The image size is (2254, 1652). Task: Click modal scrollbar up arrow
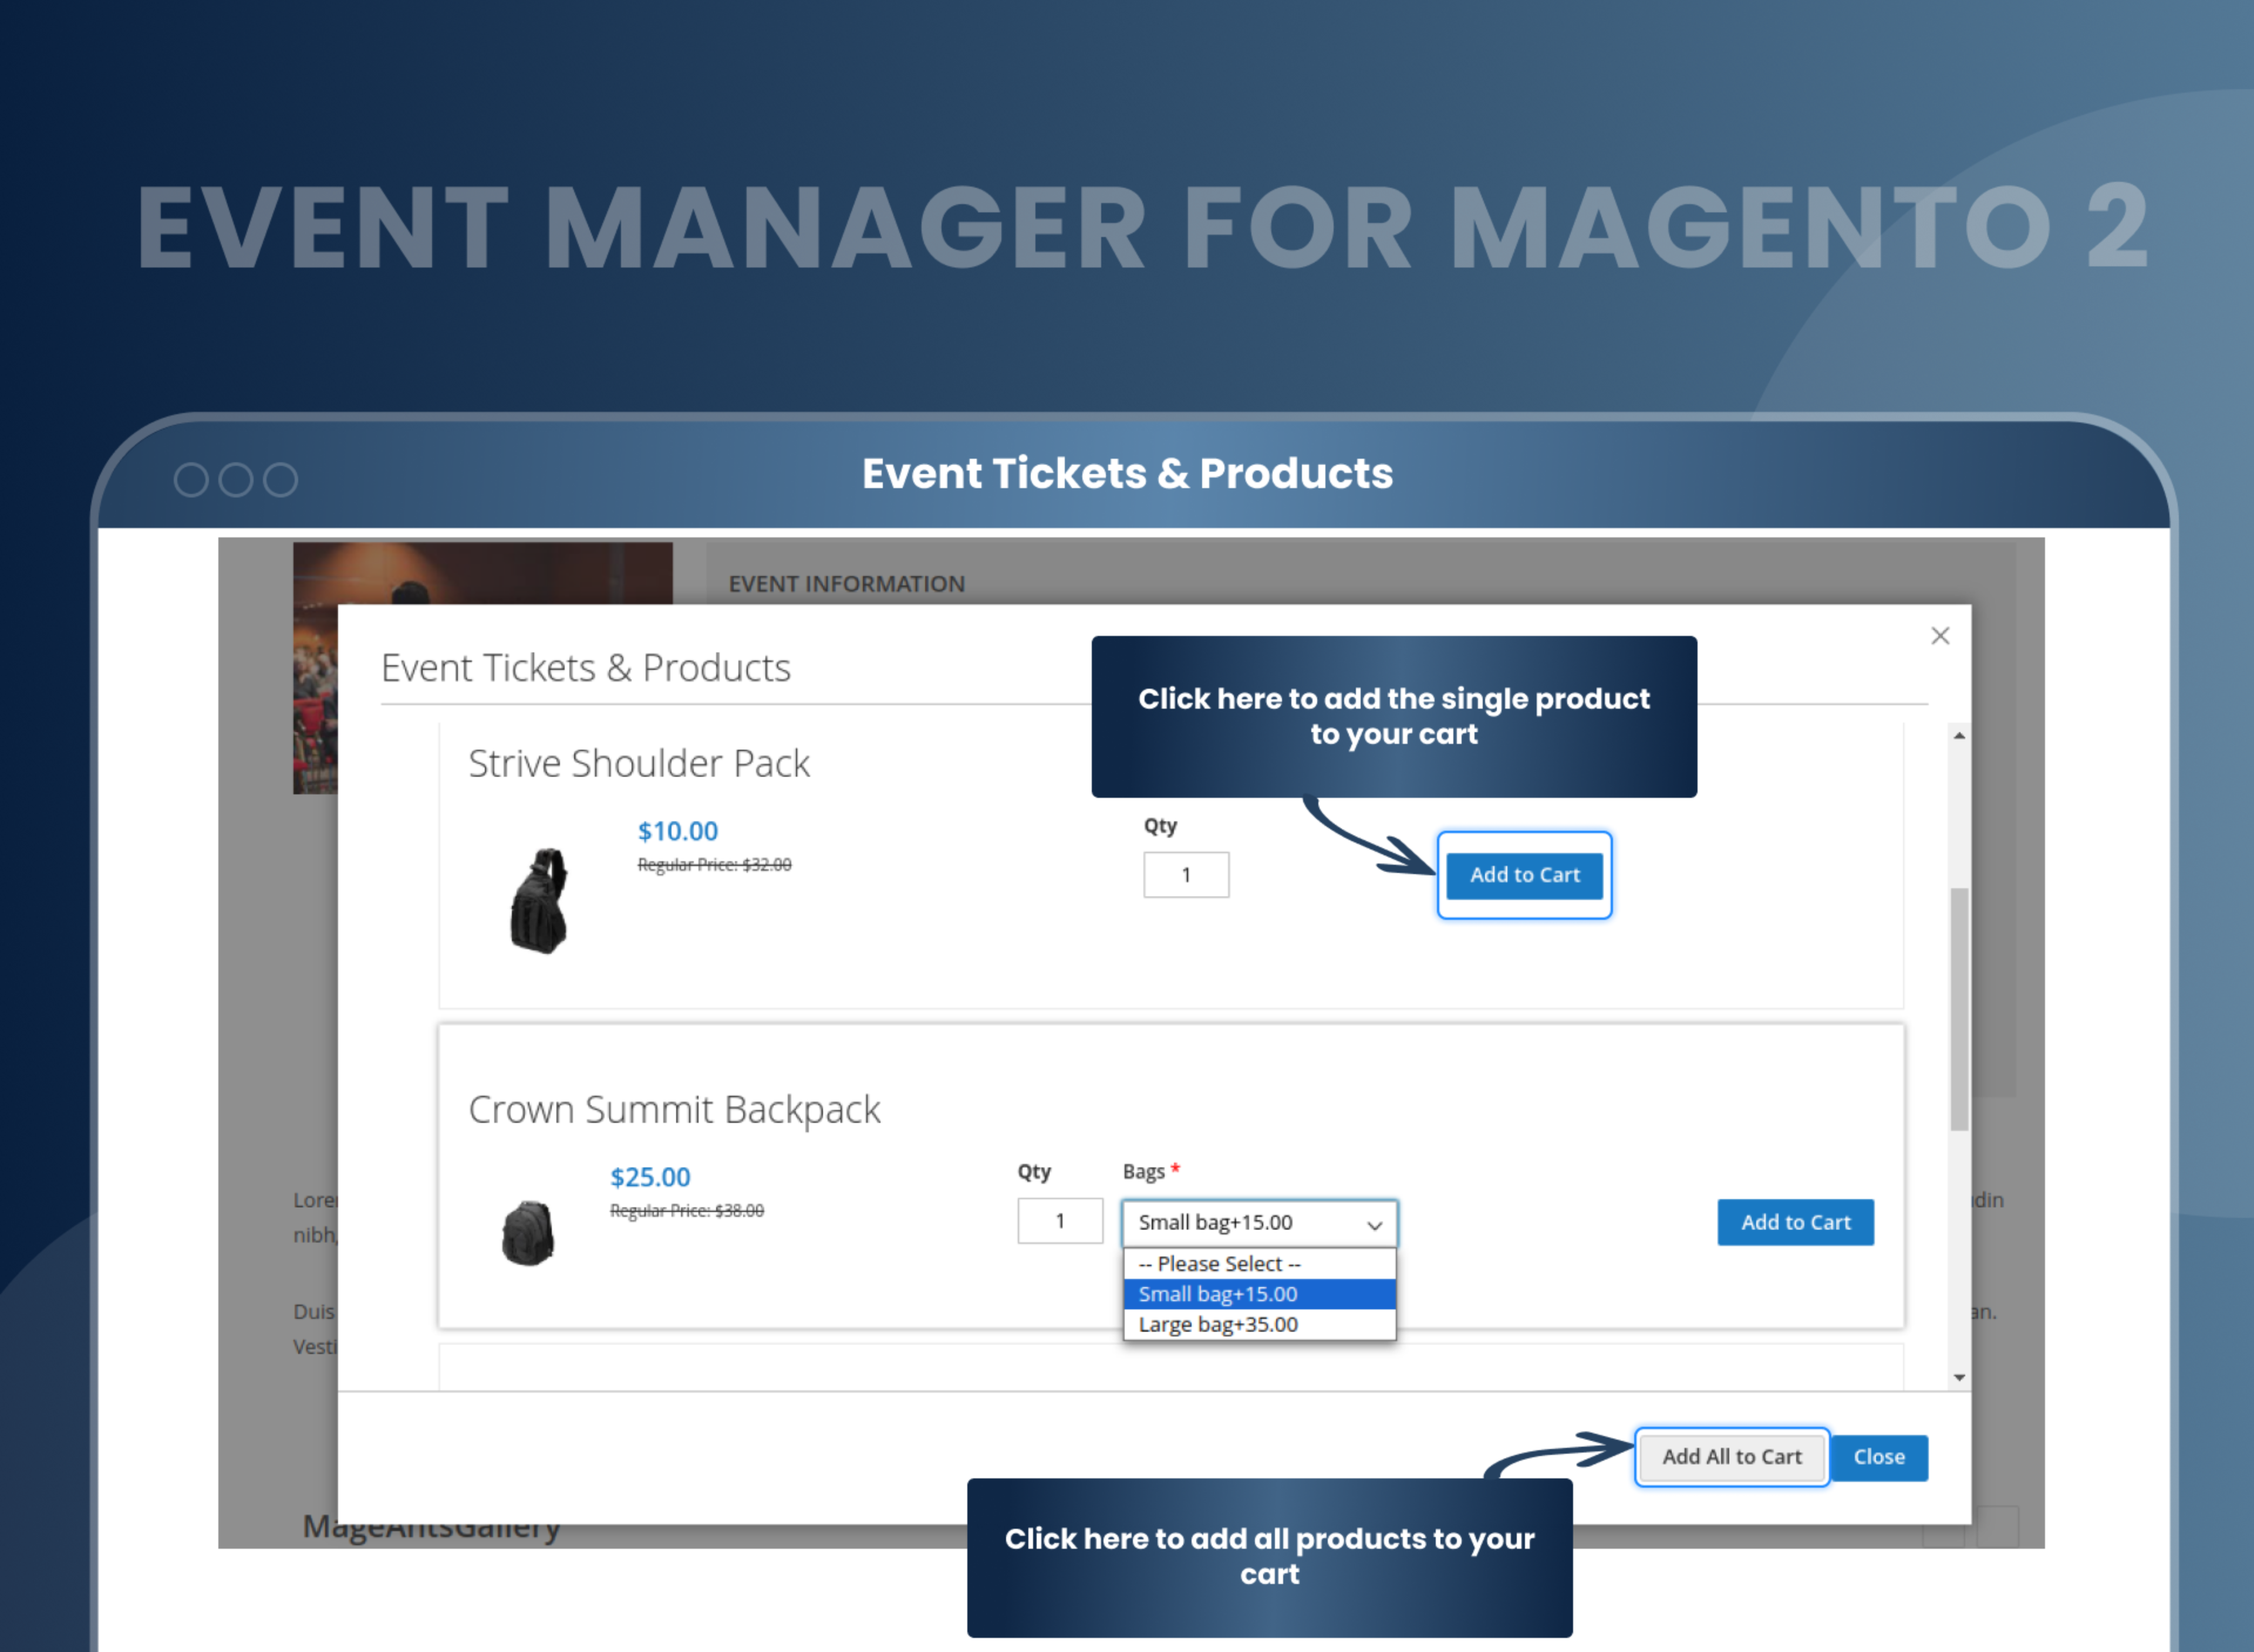(x=1959, y=736)
